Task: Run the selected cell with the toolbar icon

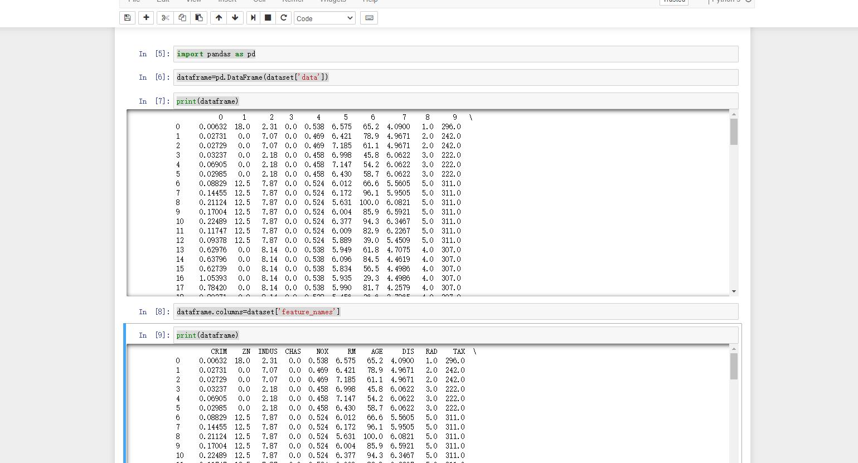Action: click(x=253, y=18)
